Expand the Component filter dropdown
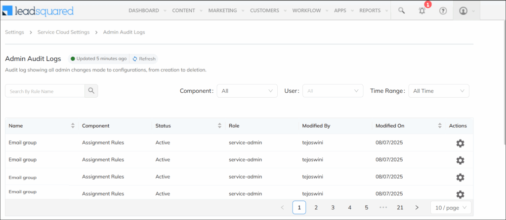 click(x=247, y=91)
